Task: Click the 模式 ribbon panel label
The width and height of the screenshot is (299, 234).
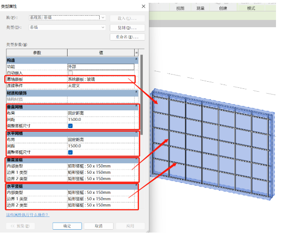Action: [251, 8]
